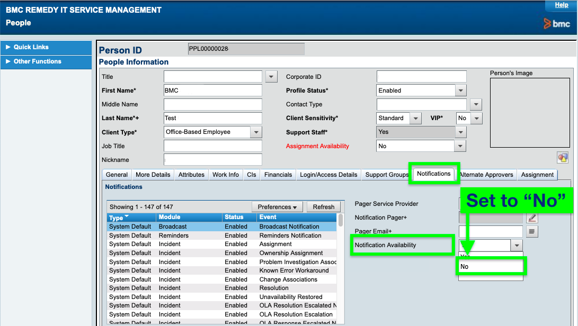
Task: Sort table by Event column header
Action: [x=297, y=218]
